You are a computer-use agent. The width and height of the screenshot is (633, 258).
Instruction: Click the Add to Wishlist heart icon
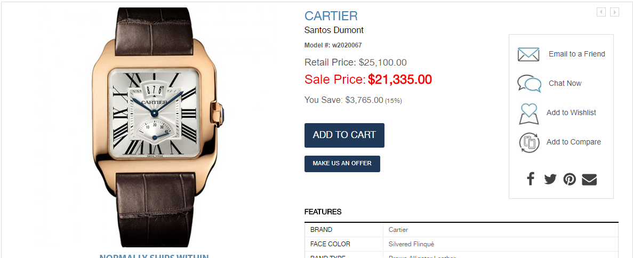[529, 114]
